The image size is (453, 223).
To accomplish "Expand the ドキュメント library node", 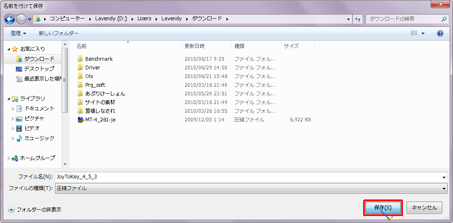I will point(13,109).
